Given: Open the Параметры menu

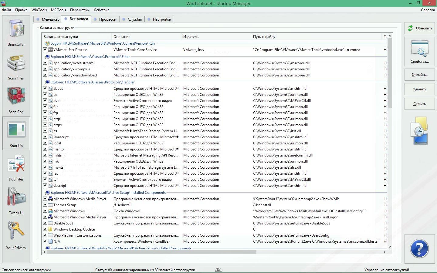Looking at the screenshot, I should click(80, 10).
